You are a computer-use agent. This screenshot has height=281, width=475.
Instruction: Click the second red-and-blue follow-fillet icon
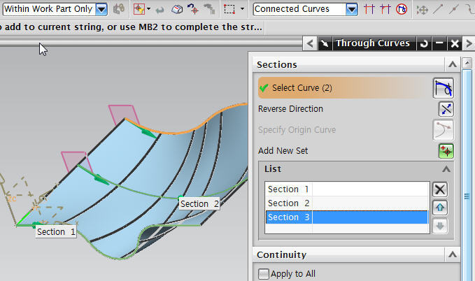(x=385, y=9)
